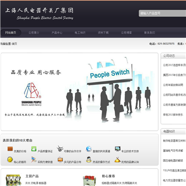Click the yellow smiley icon for 贴心的服务

tap(10, 160)
